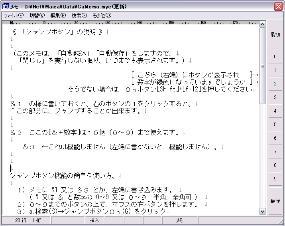Open the 検索(S) menu

click(79, 16)
